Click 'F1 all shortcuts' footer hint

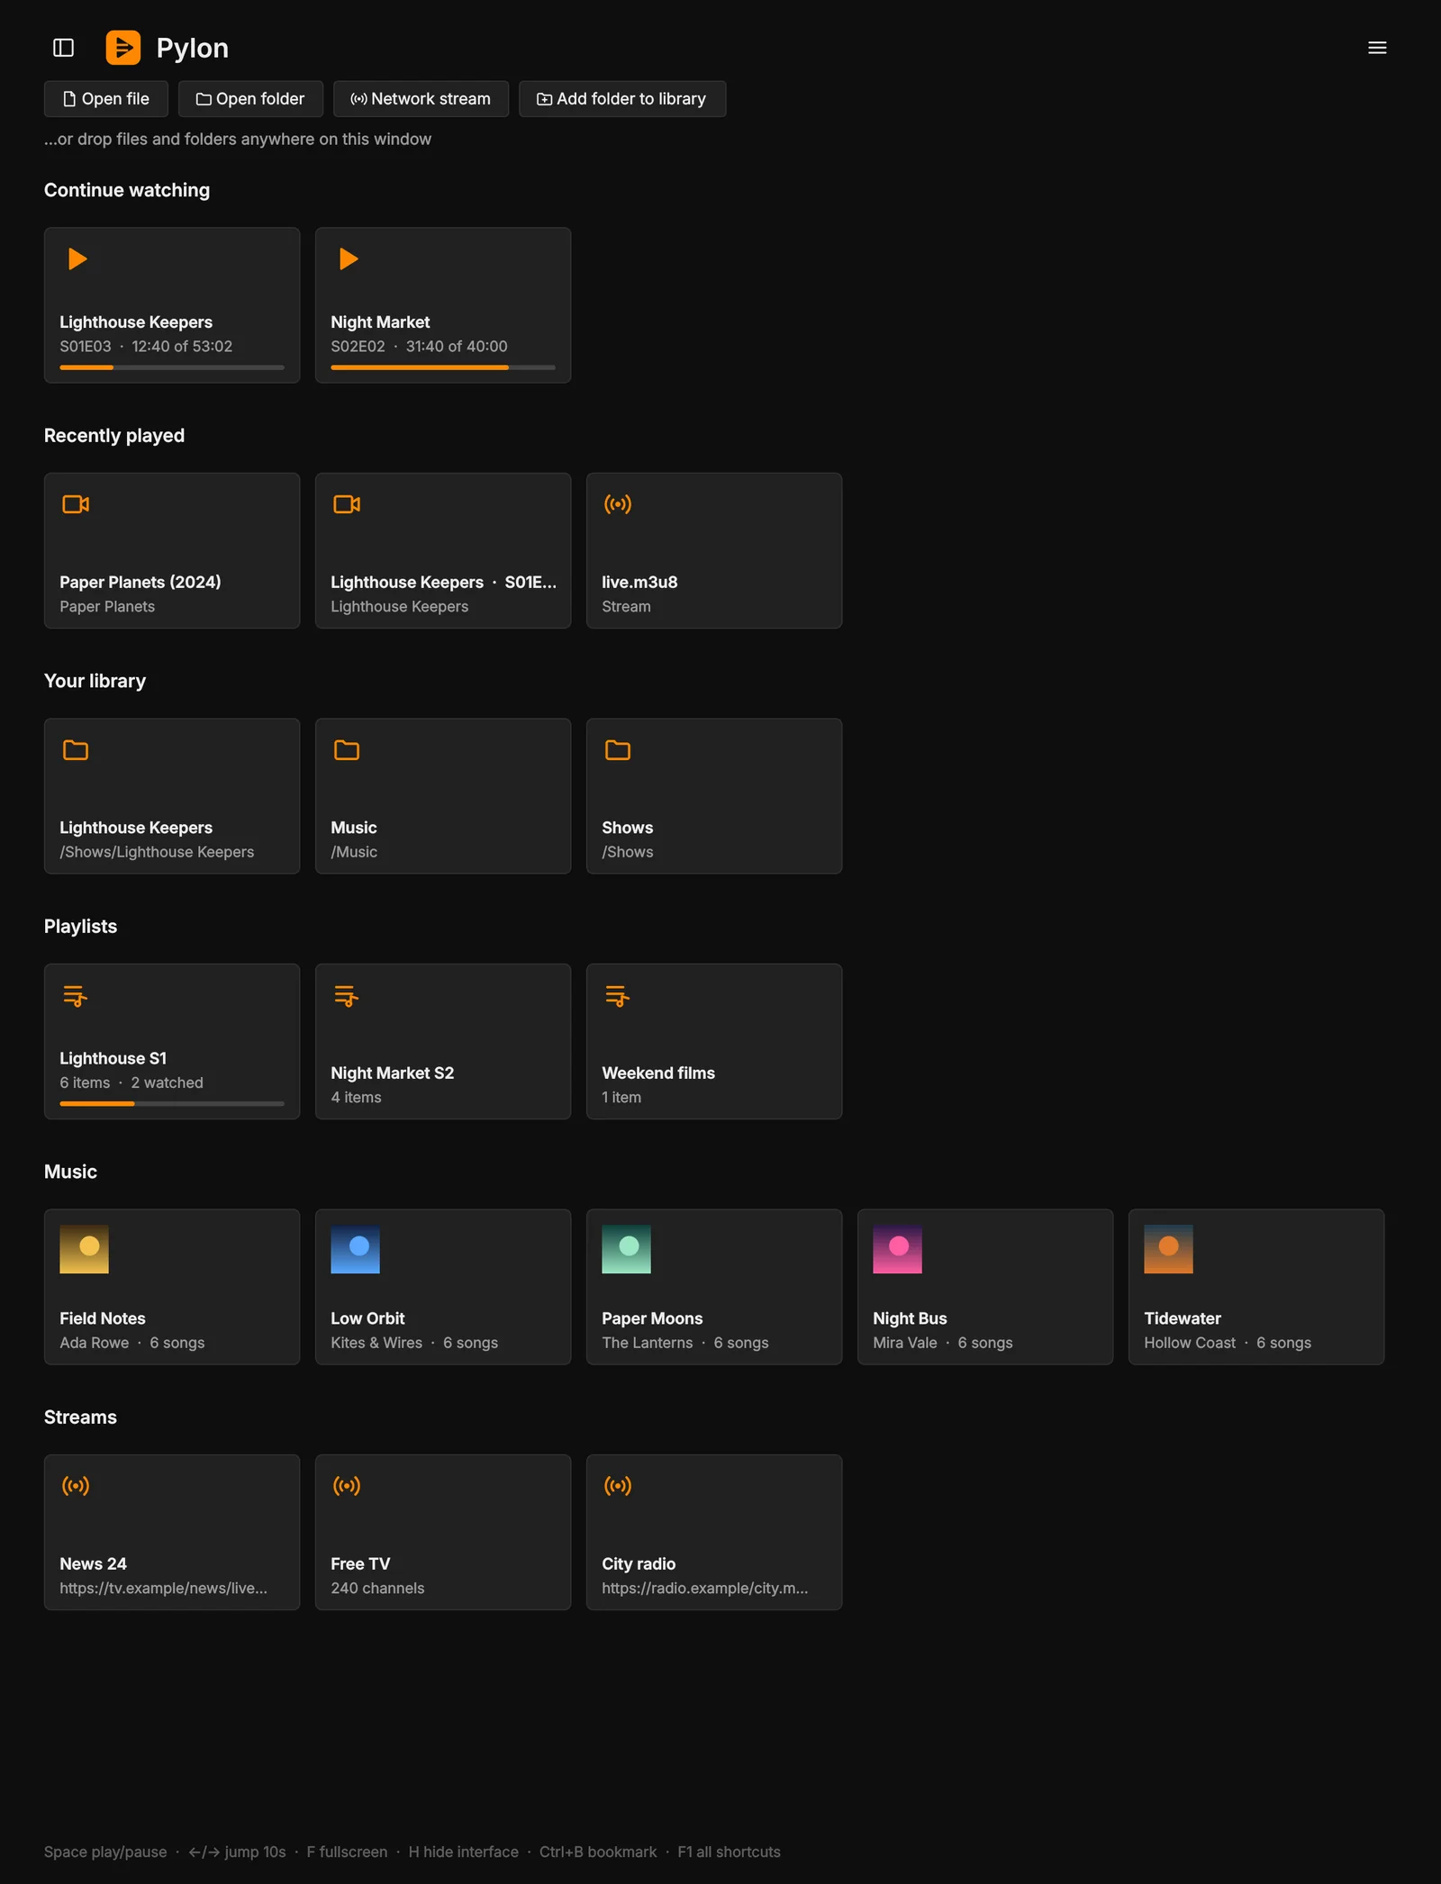coord(729,1852)
